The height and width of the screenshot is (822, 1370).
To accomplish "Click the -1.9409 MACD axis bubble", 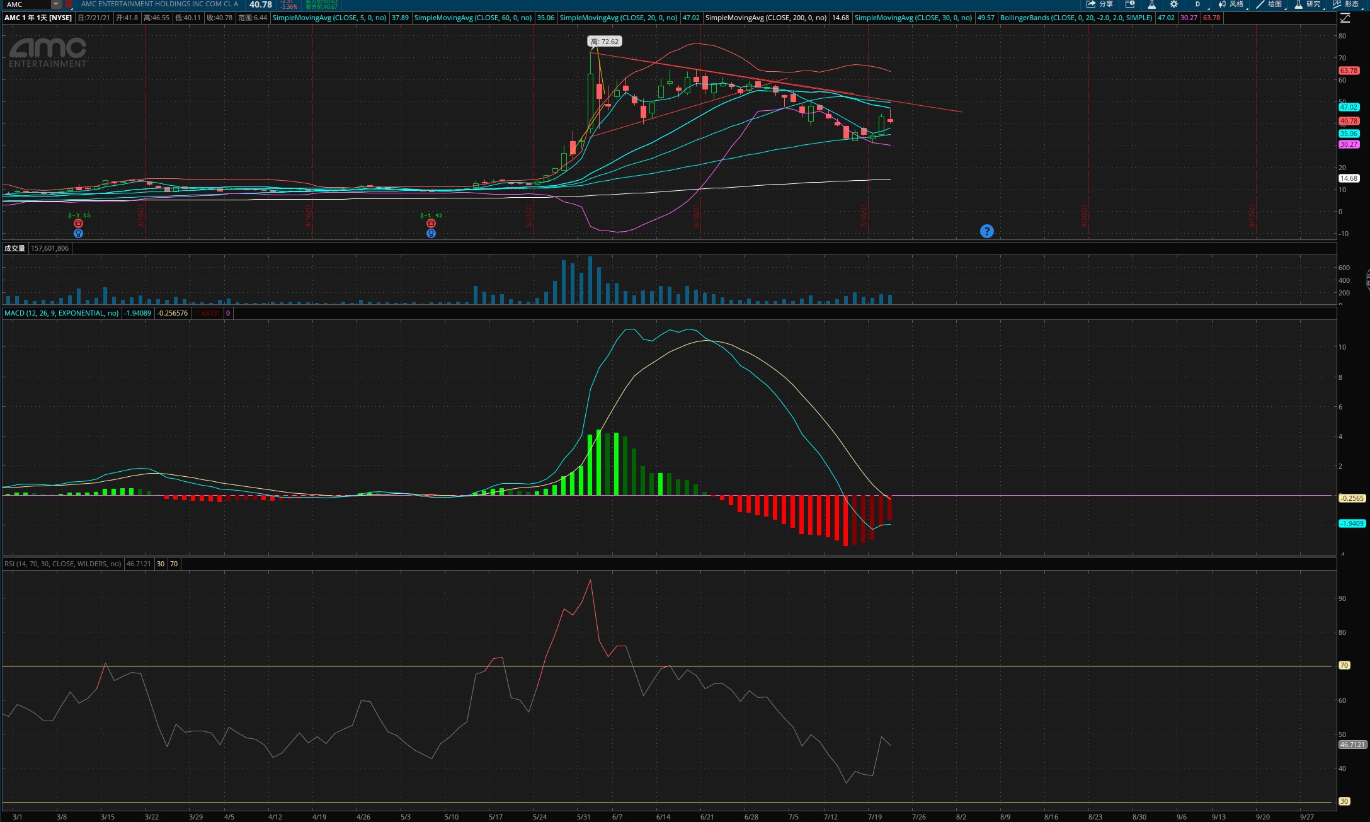I will click(x=1352, y=523).
